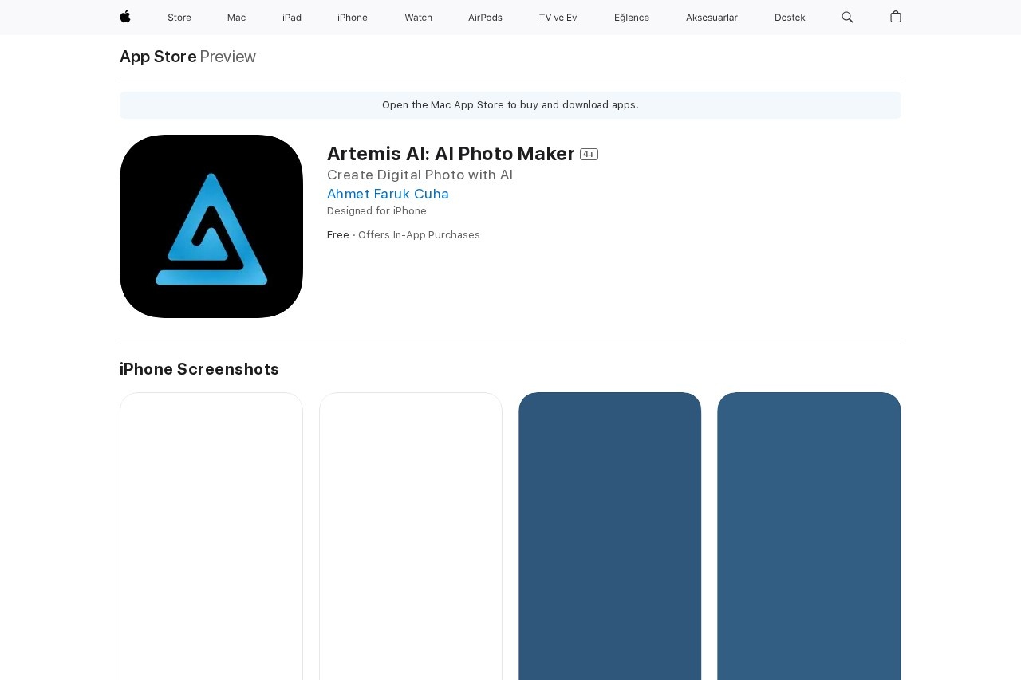Image resolution: width=1021 pixels, height=680 pixels.
Task: Select iPad in the navigation bar
Action: pyautogui.click(x=292, y=18)
